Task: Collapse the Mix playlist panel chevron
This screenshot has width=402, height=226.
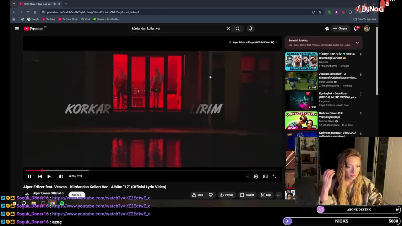Action: 357,43
